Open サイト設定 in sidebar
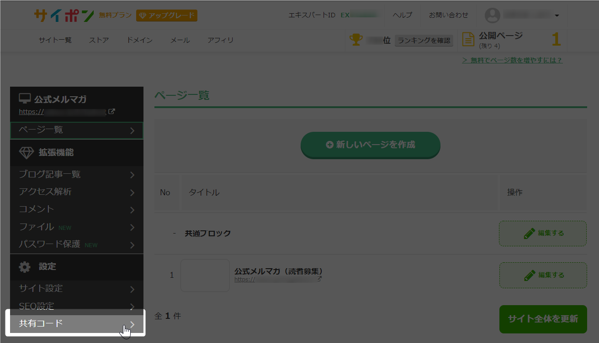 77,289
